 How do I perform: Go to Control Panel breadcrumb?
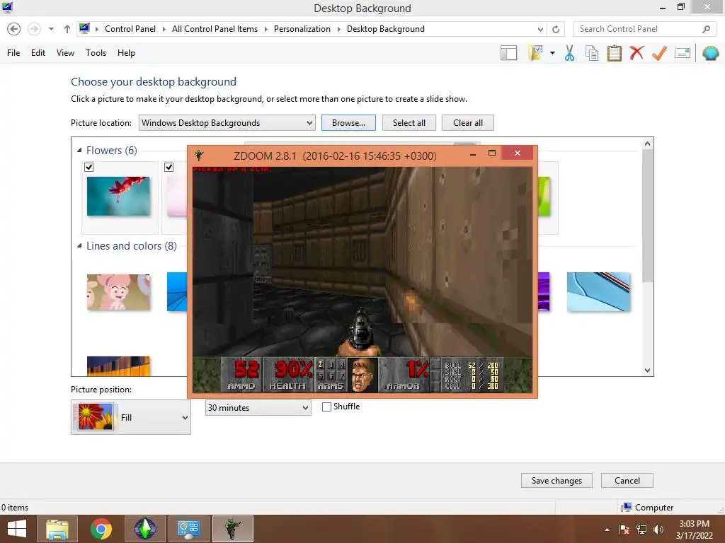click(130, 29)
